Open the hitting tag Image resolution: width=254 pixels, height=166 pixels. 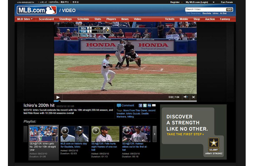[130, 117]
